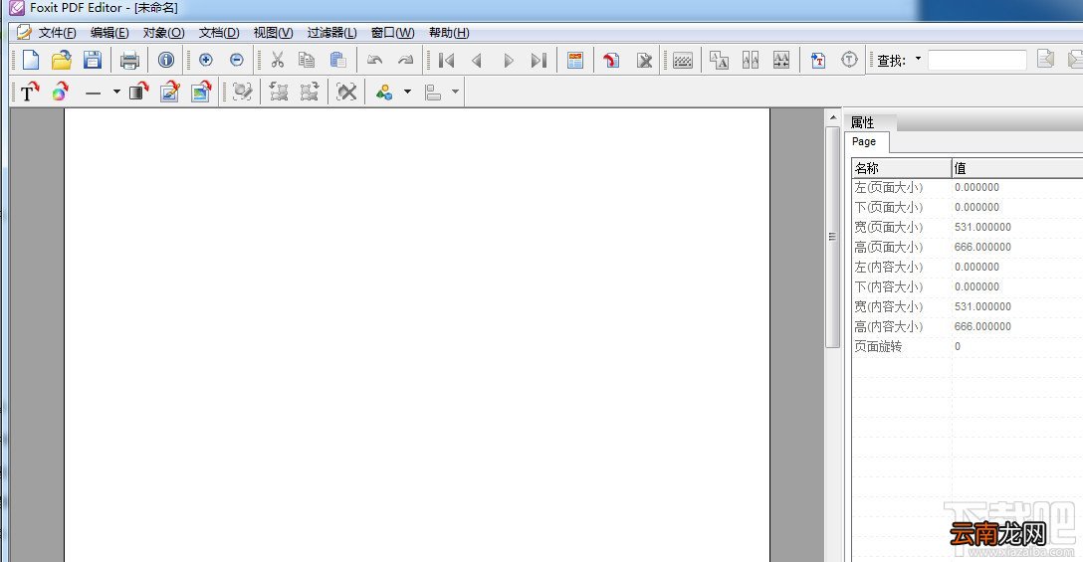Select the 页面旋转 property row

click(x=967, y=346)
